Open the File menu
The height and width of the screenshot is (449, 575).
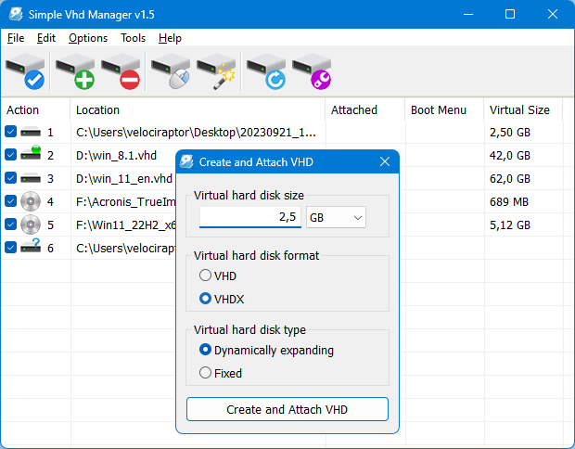(x=16, y=38)
